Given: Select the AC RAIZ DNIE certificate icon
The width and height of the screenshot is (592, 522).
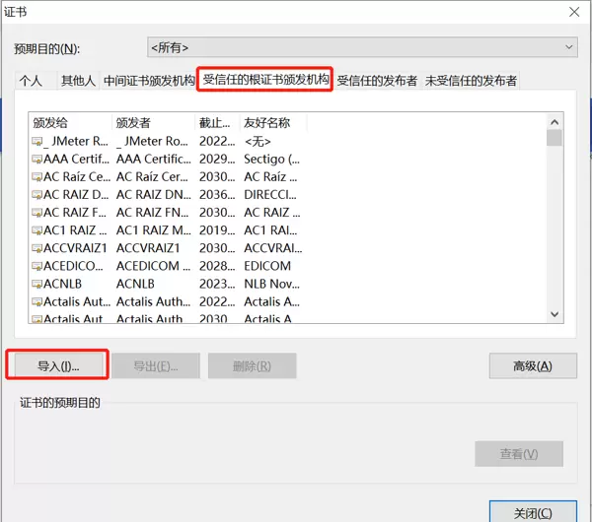Looking at the screenshot, I should click(37, 195).
